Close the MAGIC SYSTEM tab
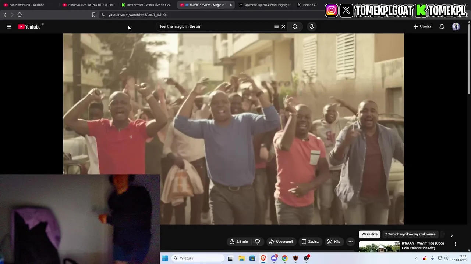471x264 pixels. (x=231, y=5)
